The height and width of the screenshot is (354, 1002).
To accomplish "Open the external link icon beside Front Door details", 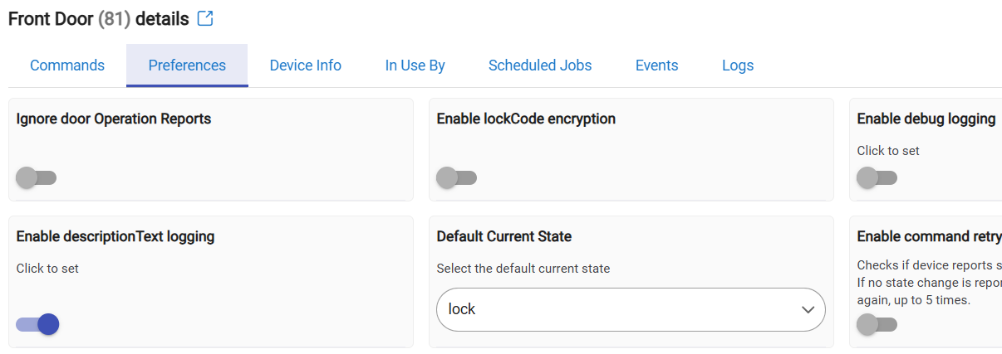I will click(x=205, y=18).
